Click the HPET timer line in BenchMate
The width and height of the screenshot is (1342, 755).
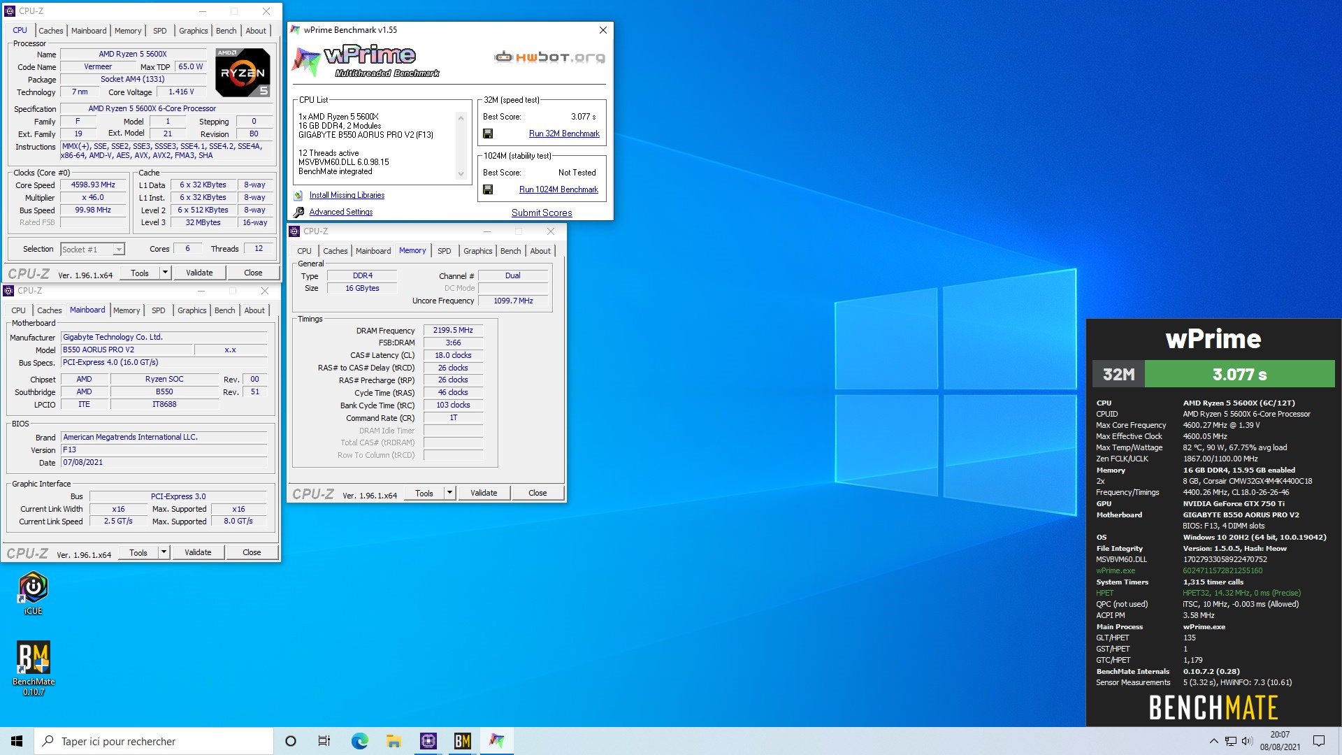(x=1198, y=593)
